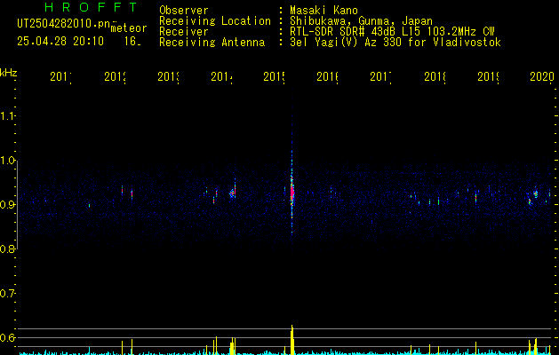The image size is (559, 355).
Task: Click the 2020 time axis label
Action: coord(541,76)
